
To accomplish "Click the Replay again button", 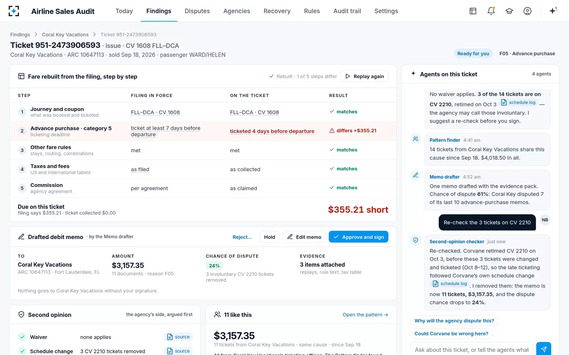I will pyautogui.click(x=364, y=77).
